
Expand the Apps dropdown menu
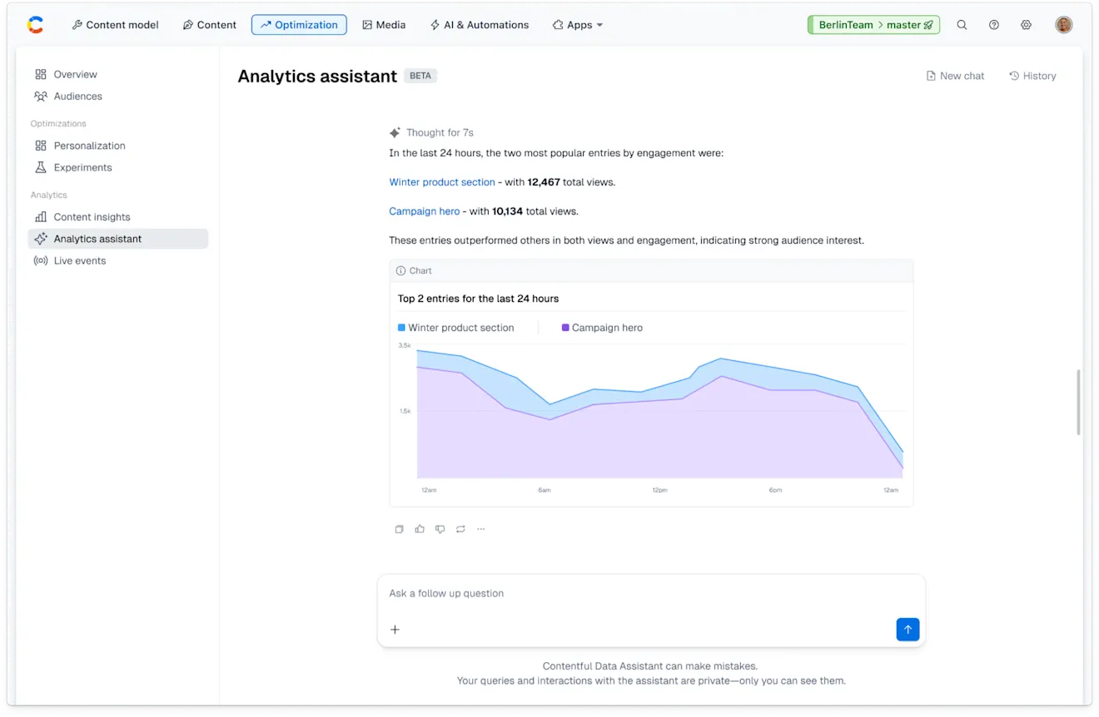click(x=578, y=25)
